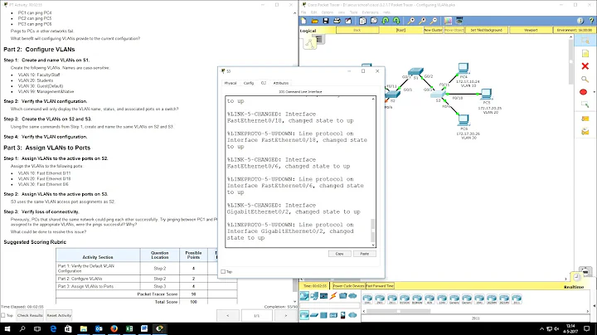Go to previous activity page arrow

(x=228, y=316)
